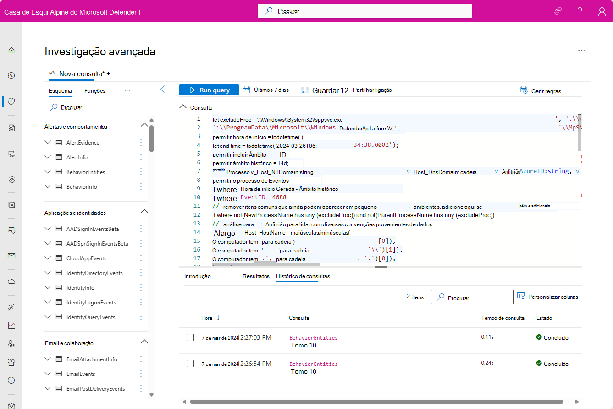Click the schema panel vertical scrollbar

[151, 139]
